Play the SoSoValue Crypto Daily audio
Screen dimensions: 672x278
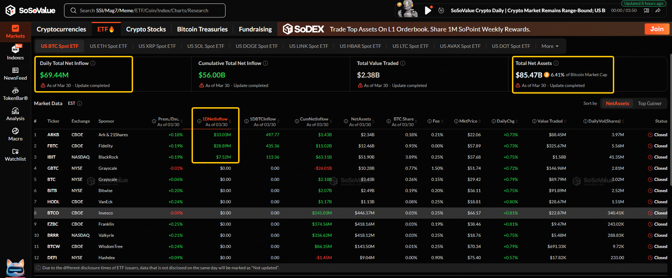[x=428, y=10]
